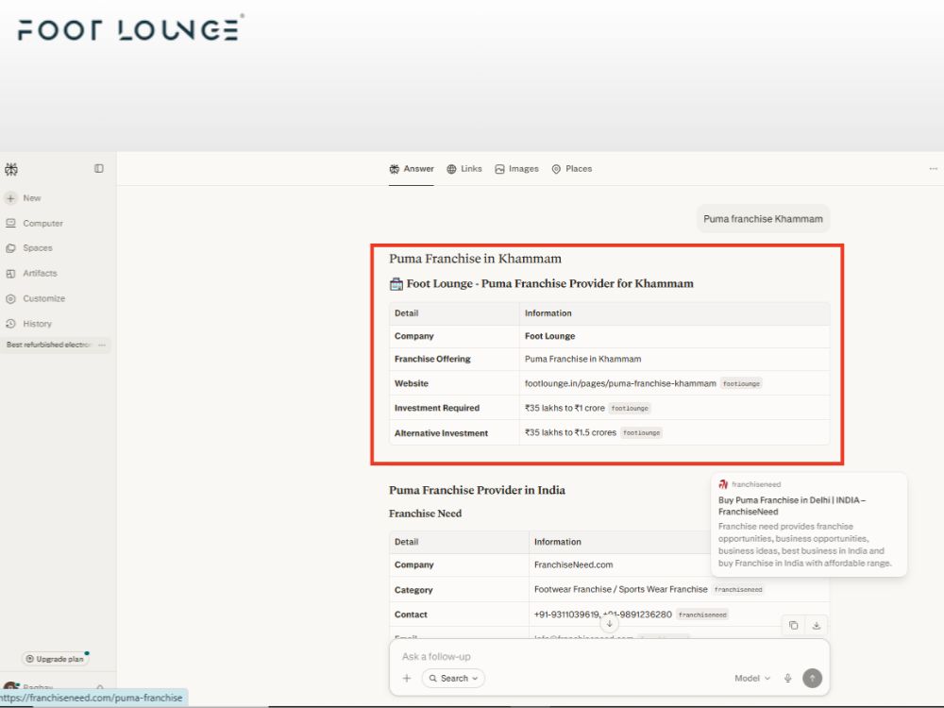Submit with the up-arrow send button

tap(812, 679)
